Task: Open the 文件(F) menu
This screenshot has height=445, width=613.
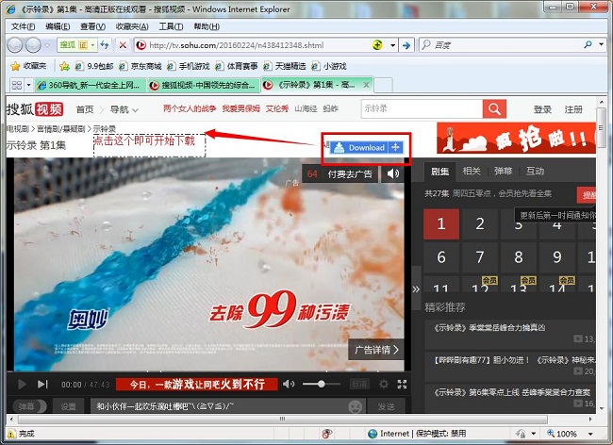Action: click(23, 26)
